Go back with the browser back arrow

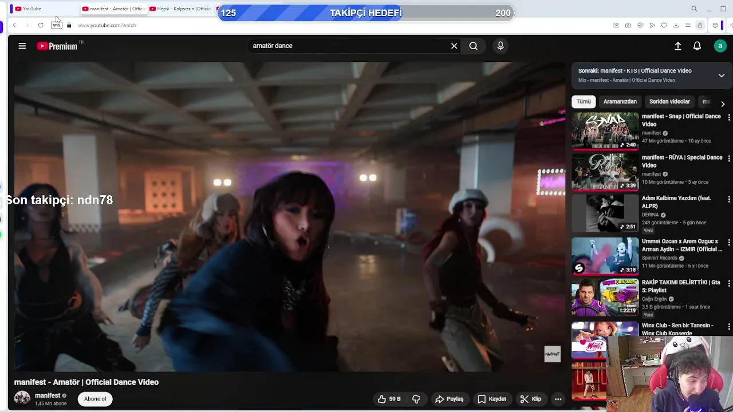click(14, 25)
